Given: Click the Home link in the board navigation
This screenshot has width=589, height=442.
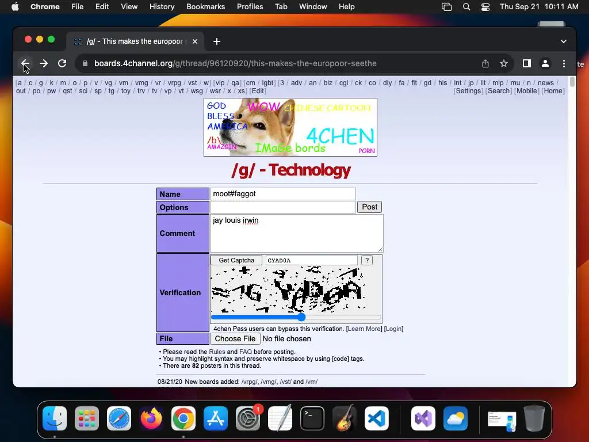Looking at the screenshot, I should [x=553, y=91].
